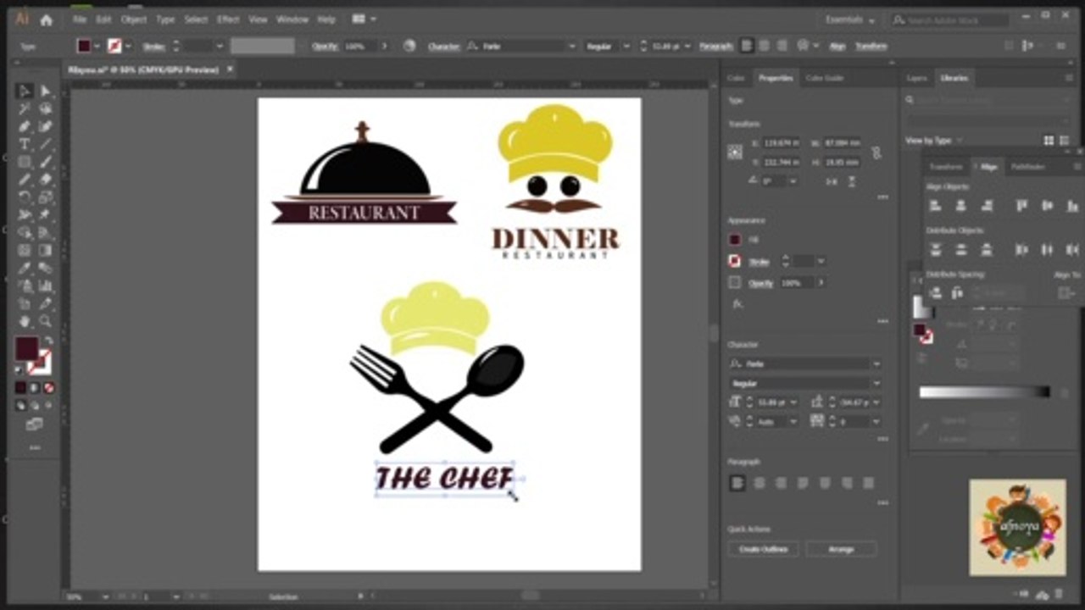Switch Libraries panel to list view

coord(1064,141)
